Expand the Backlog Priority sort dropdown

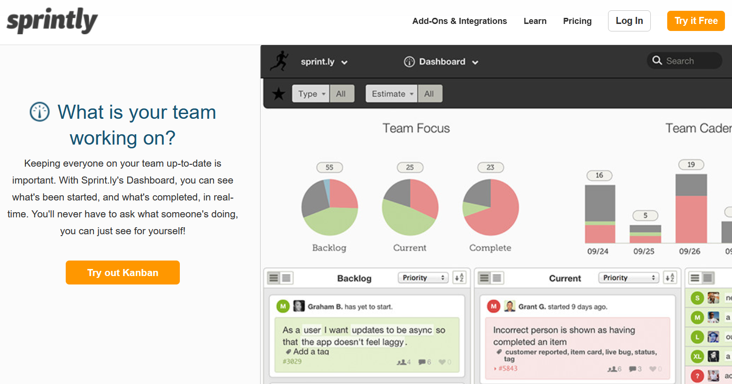tap(423, 278)
